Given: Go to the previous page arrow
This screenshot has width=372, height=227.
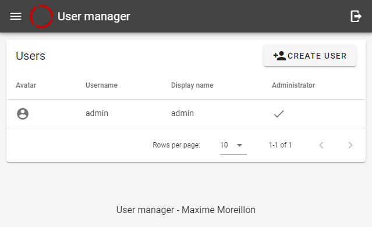Looking at the screenshot, I should 321,145.
